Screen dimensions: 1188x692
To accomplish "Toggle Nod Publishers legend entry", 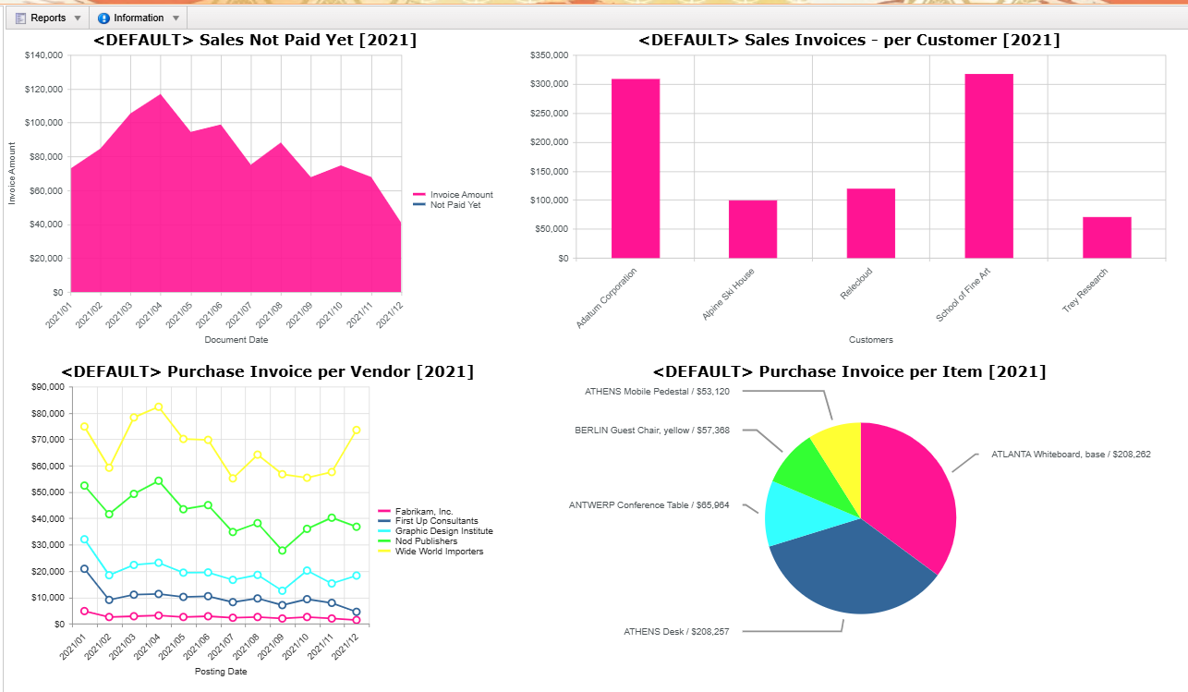I will pyautogui.click(x=422, y=541).
